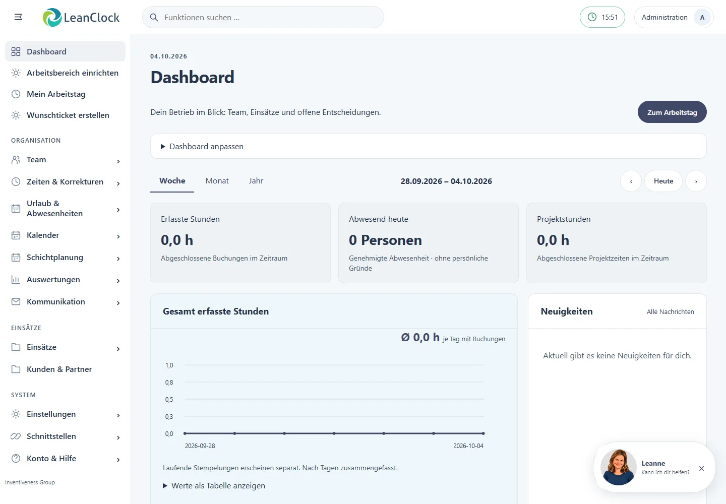
Task: Open the user avatar A
Action: [702, 17]
